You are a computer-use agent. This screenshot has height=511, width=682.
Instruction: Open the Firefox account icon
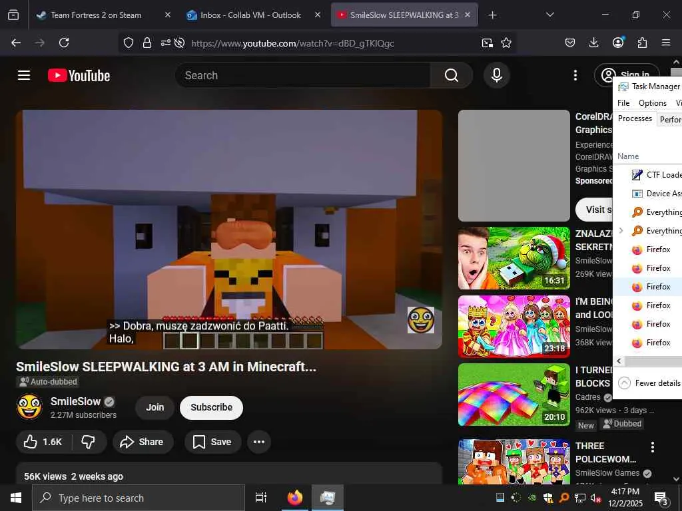click(618, 42)
